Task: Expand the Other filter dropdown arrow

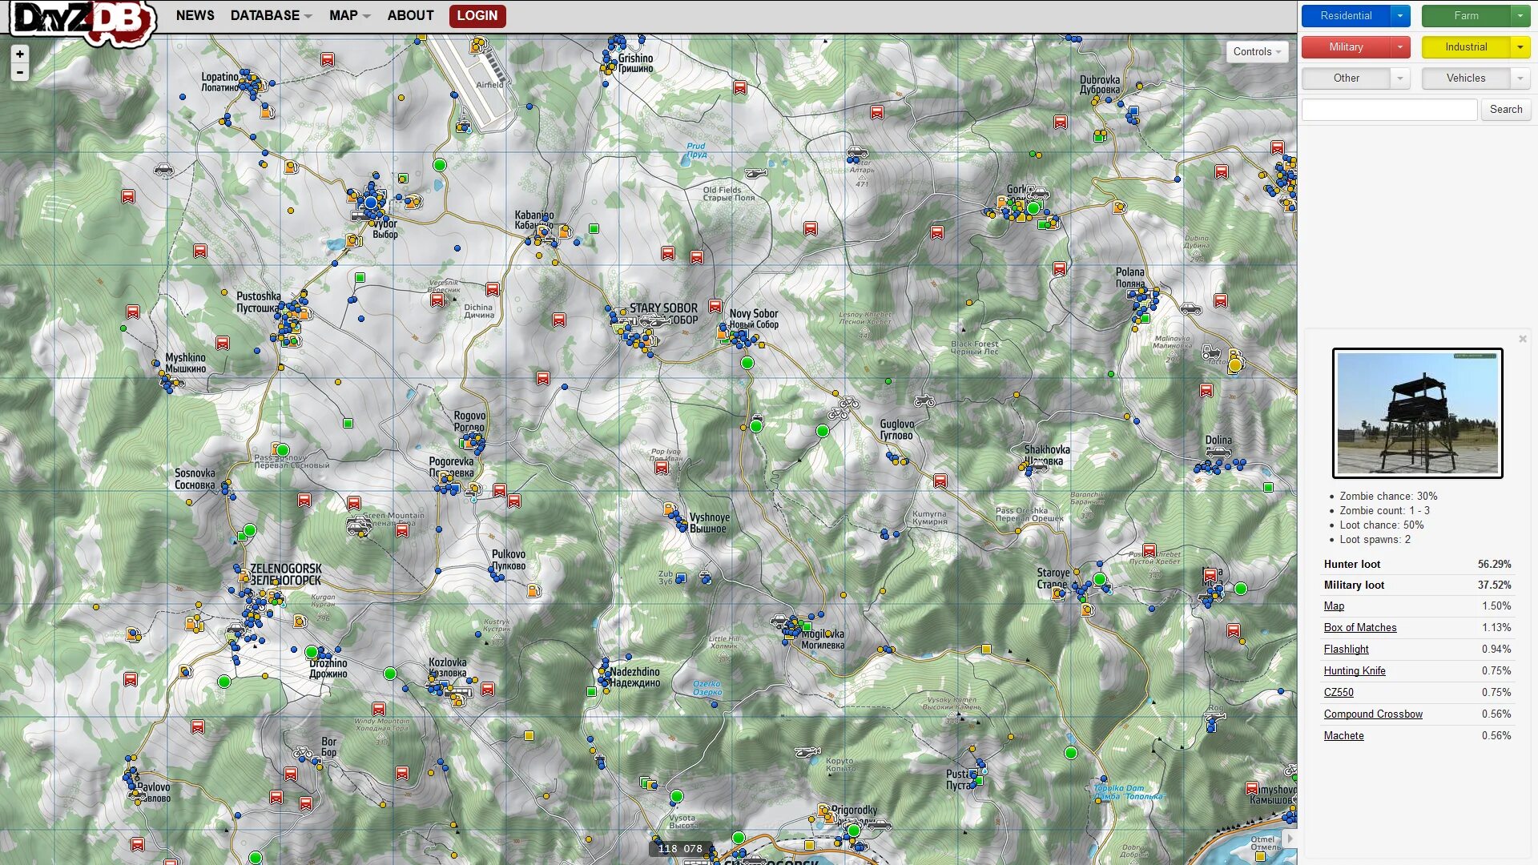Action: (x=1400, y=78)
